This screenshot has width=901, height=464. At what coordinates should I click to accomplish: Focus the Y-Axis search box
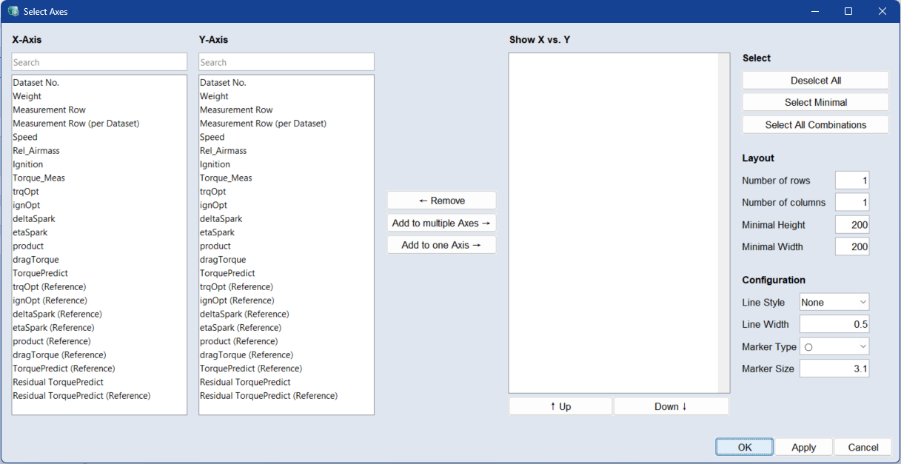click(x=287, y=62)
